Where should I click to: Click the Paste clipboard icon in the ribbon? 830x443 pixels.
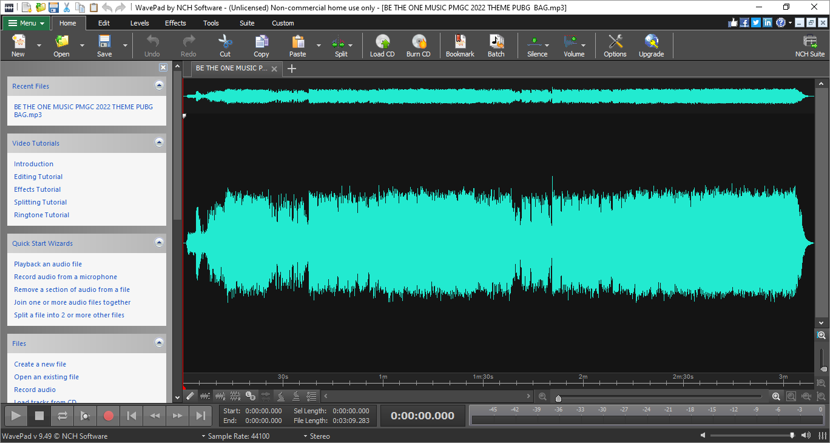298,42
